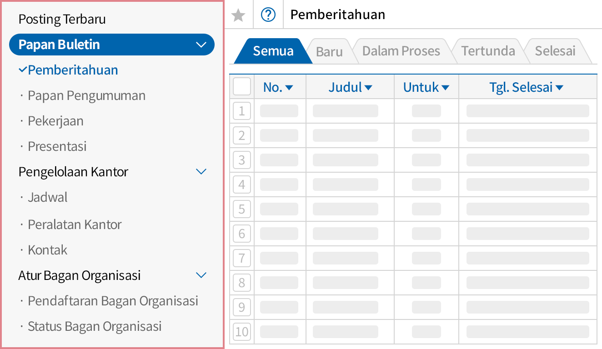This screenshot has height=349, width=602.
Task: Select the row 10 checkbox
Action: click(x=242, y=332)
